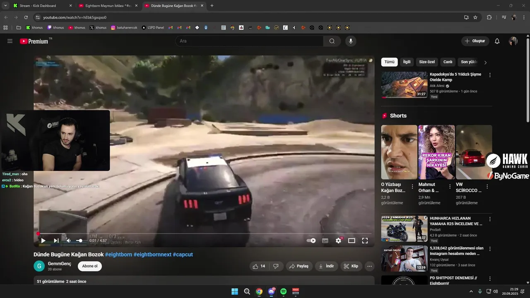Switch to theater mode

click(352, 240)
